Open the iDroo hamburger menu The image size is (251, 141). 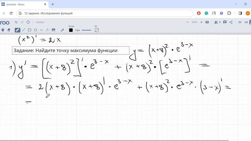pyautogui.click(x=240, y=22)
